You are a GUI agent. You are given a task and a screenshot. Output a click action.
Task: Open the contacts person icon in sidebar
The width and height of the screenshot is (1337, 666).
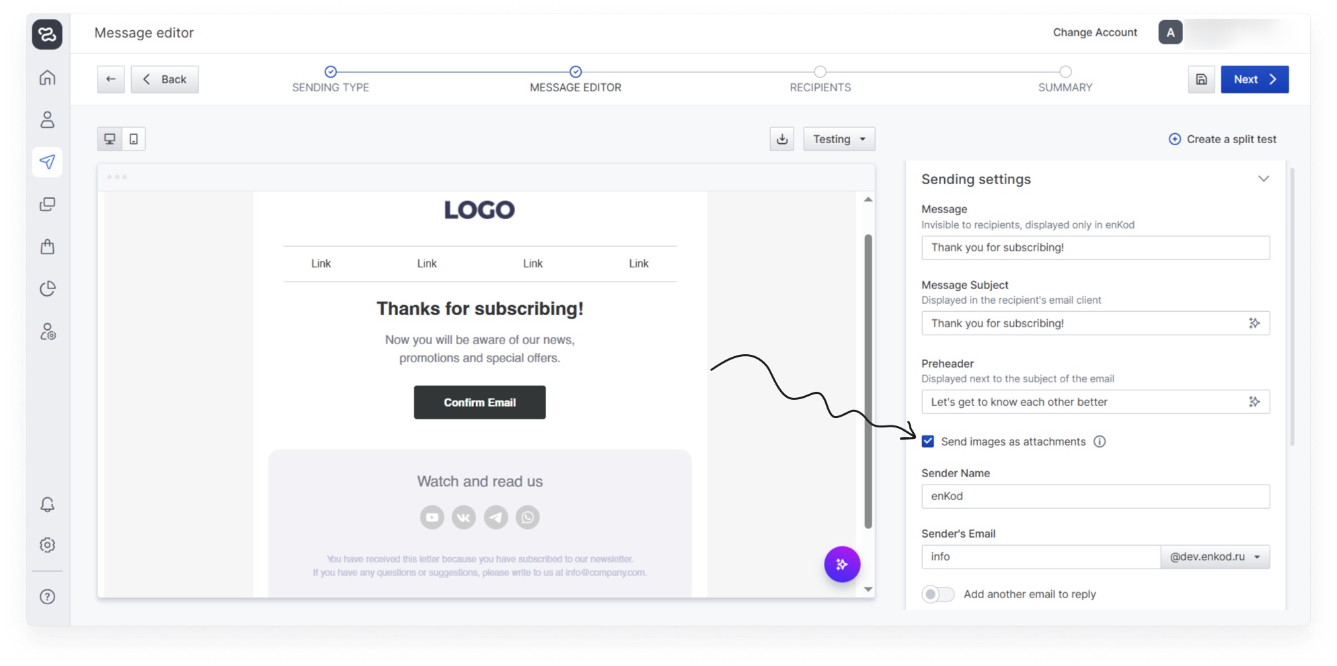pyautogui.click(x=47, y=120)
